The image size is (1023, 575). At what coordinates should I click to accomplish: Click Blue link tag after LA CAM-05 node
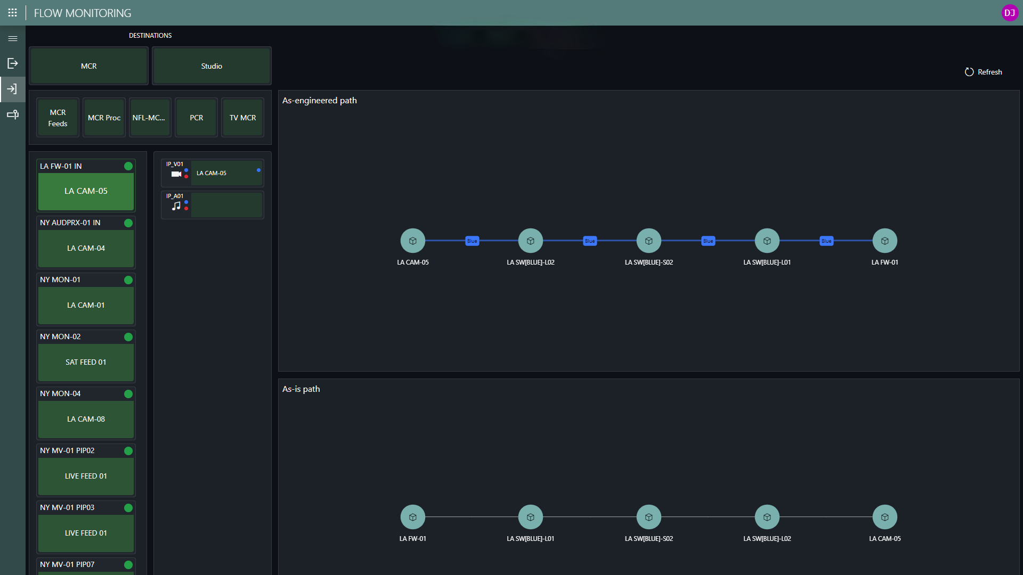click(472, 241)
